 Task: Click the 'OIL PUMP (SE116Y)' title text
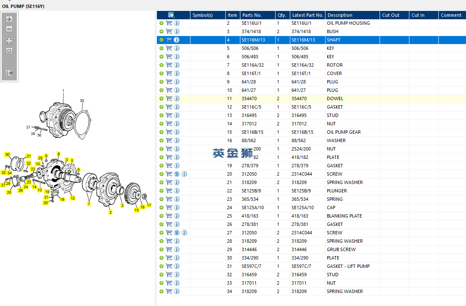(x=23, y=6)
